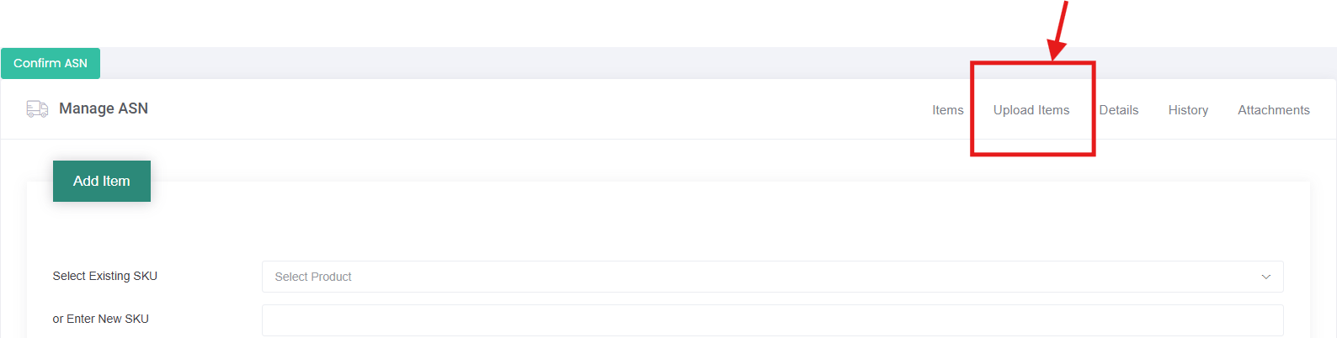Image resolution: width=1337 pixels, height=338 pixels.
Task: Click the Select Existing SKU label
Action: [105, 276]
